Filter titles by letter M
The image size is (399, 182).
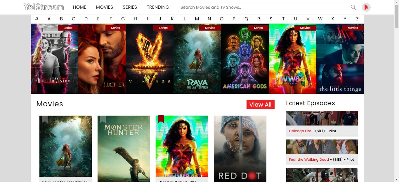197,19
